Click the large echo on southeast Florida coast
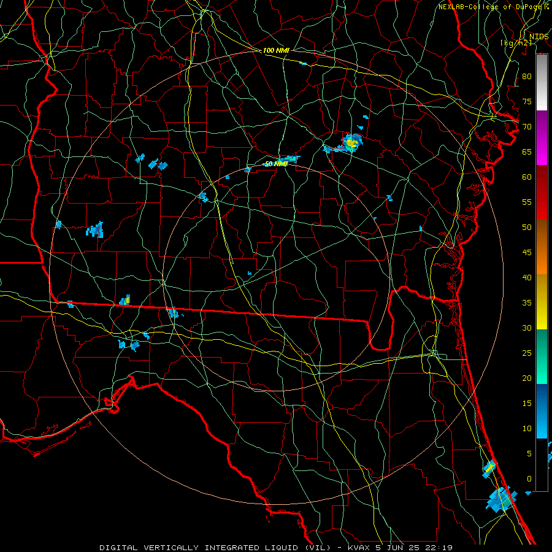Viewport: 552px width, 552px height. (x=502, y=499)
